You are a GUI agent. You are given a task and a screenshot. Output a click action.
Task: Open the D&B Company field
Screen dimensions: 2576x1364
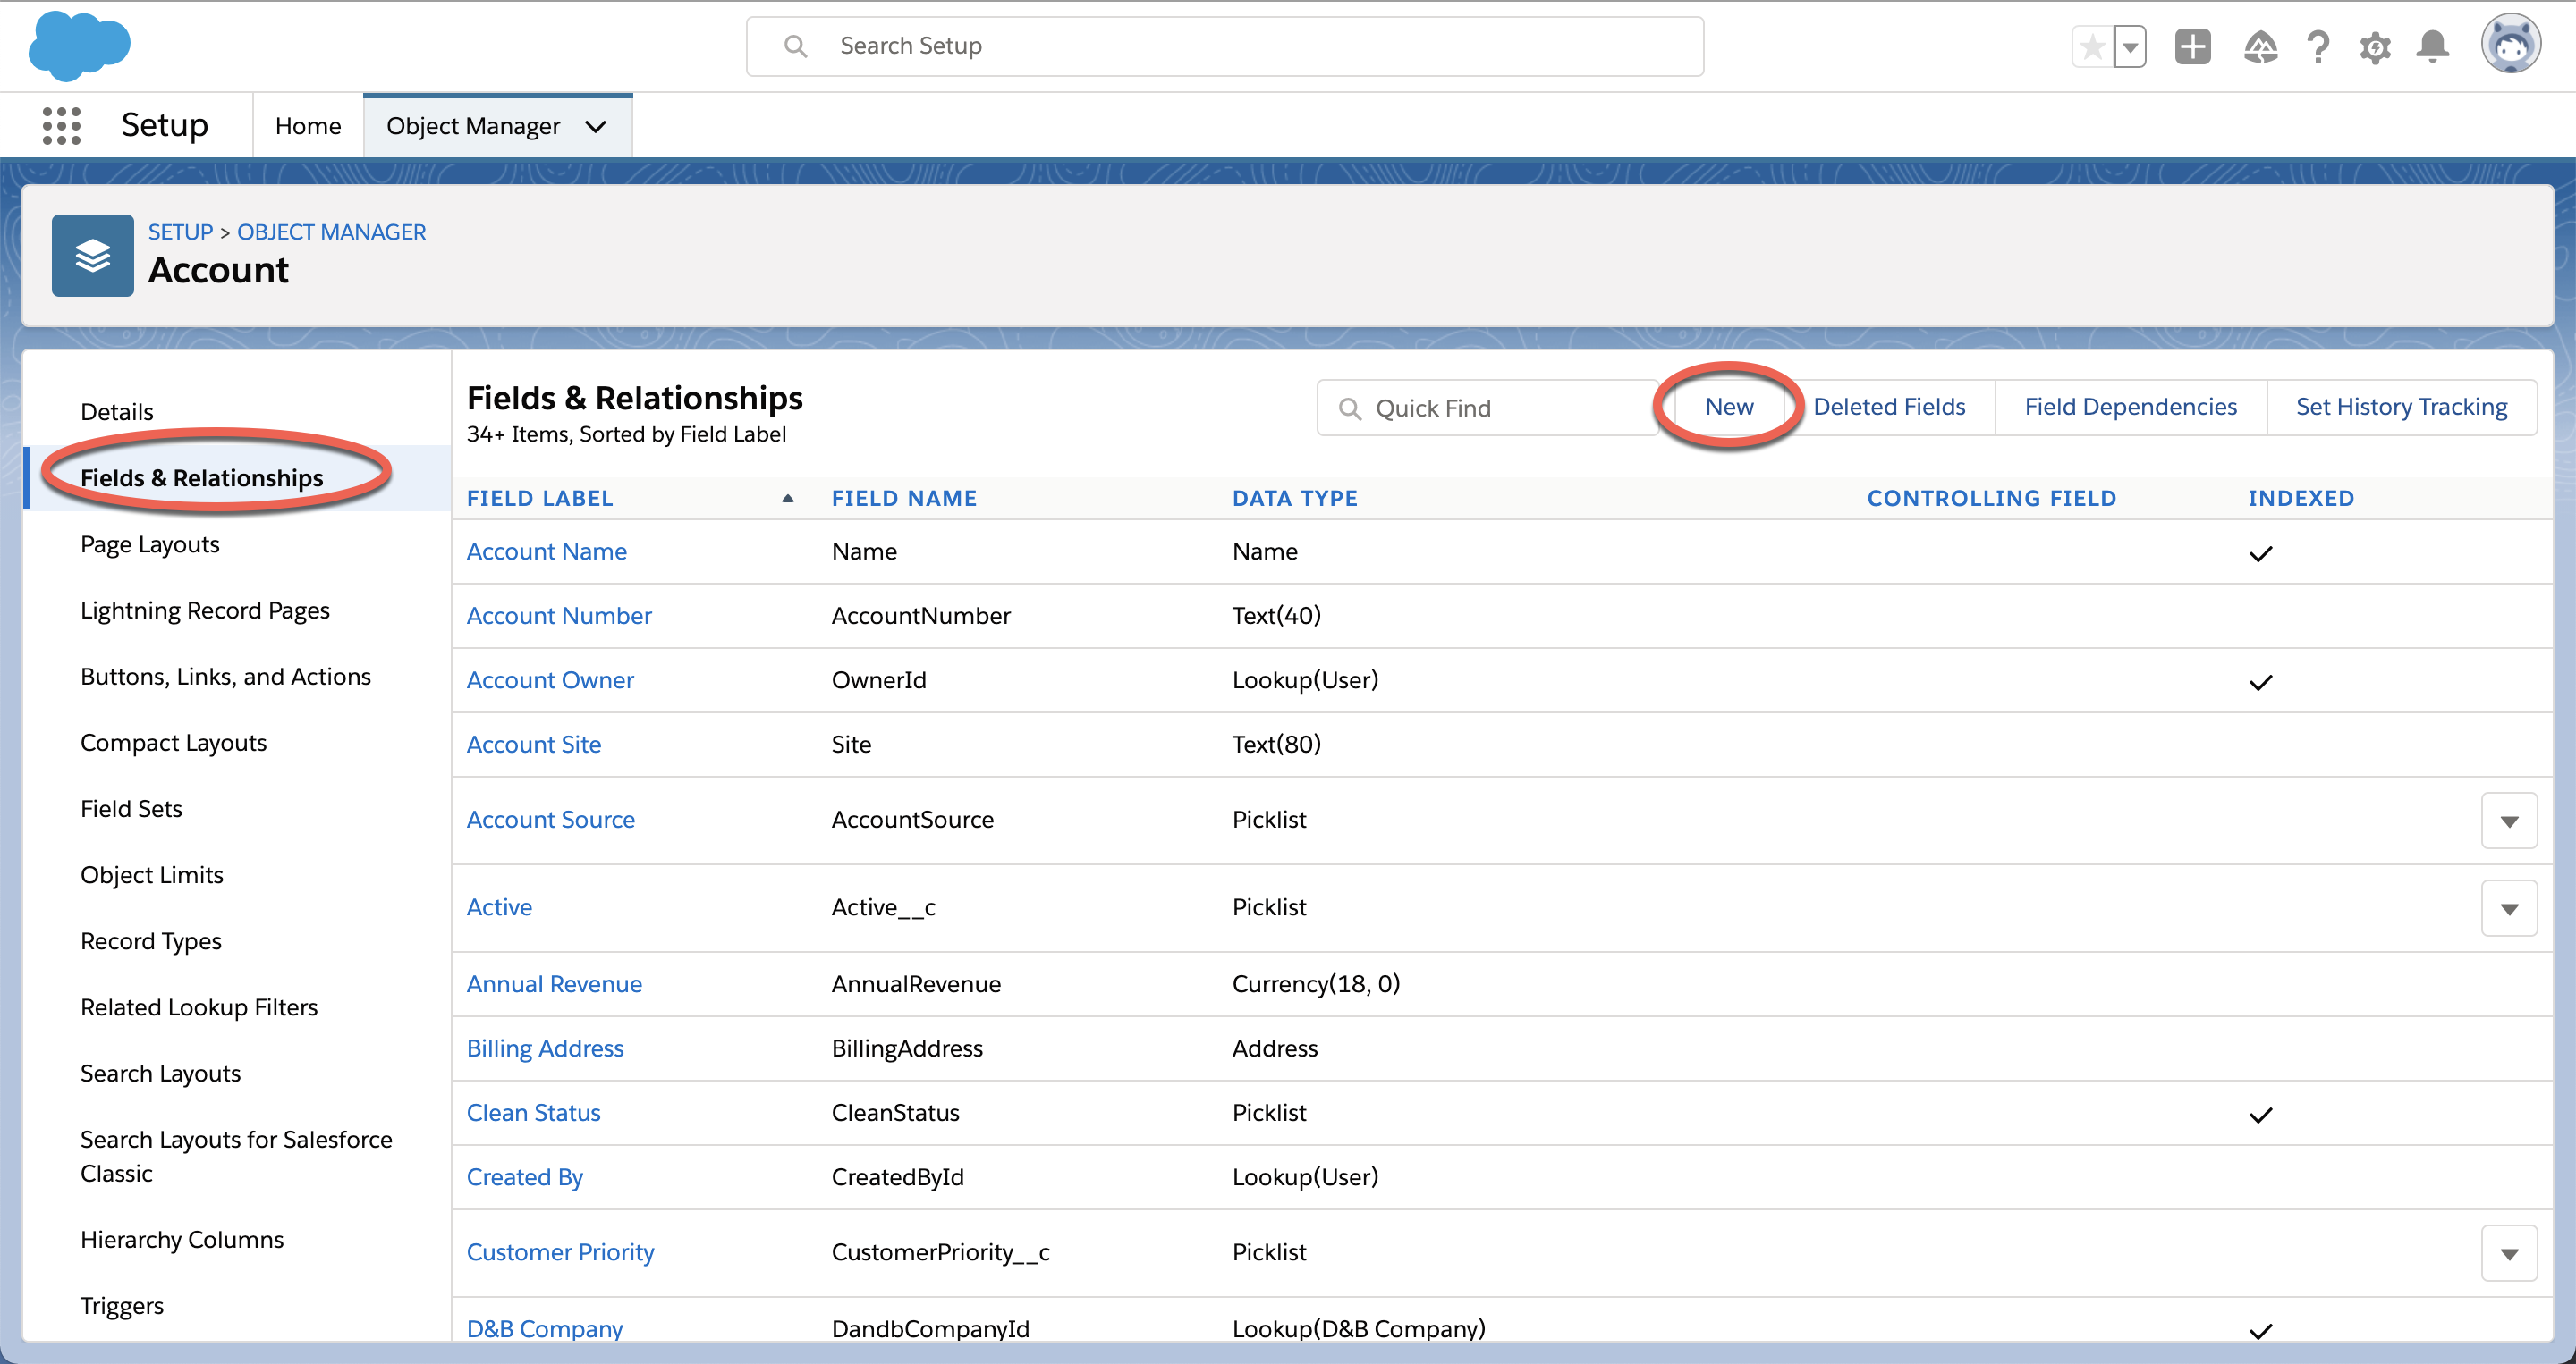click(544, 1329)
